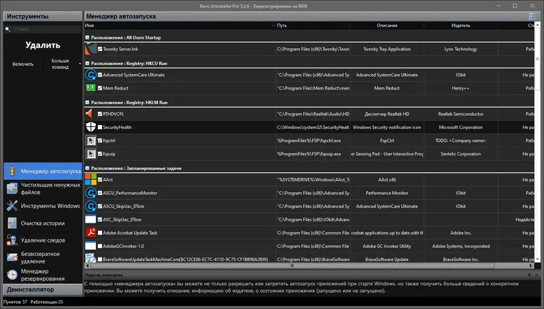Viewport: 544px width, 309px height.
Task: Click the fspuip cursor icon
Action: (90, 153)
